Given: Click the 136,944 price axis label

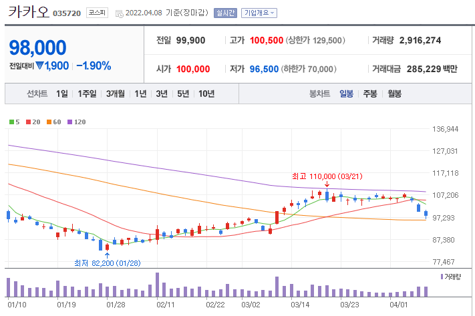Looking at the screenshot, I should pyautogui.click(x=446, y=130).
